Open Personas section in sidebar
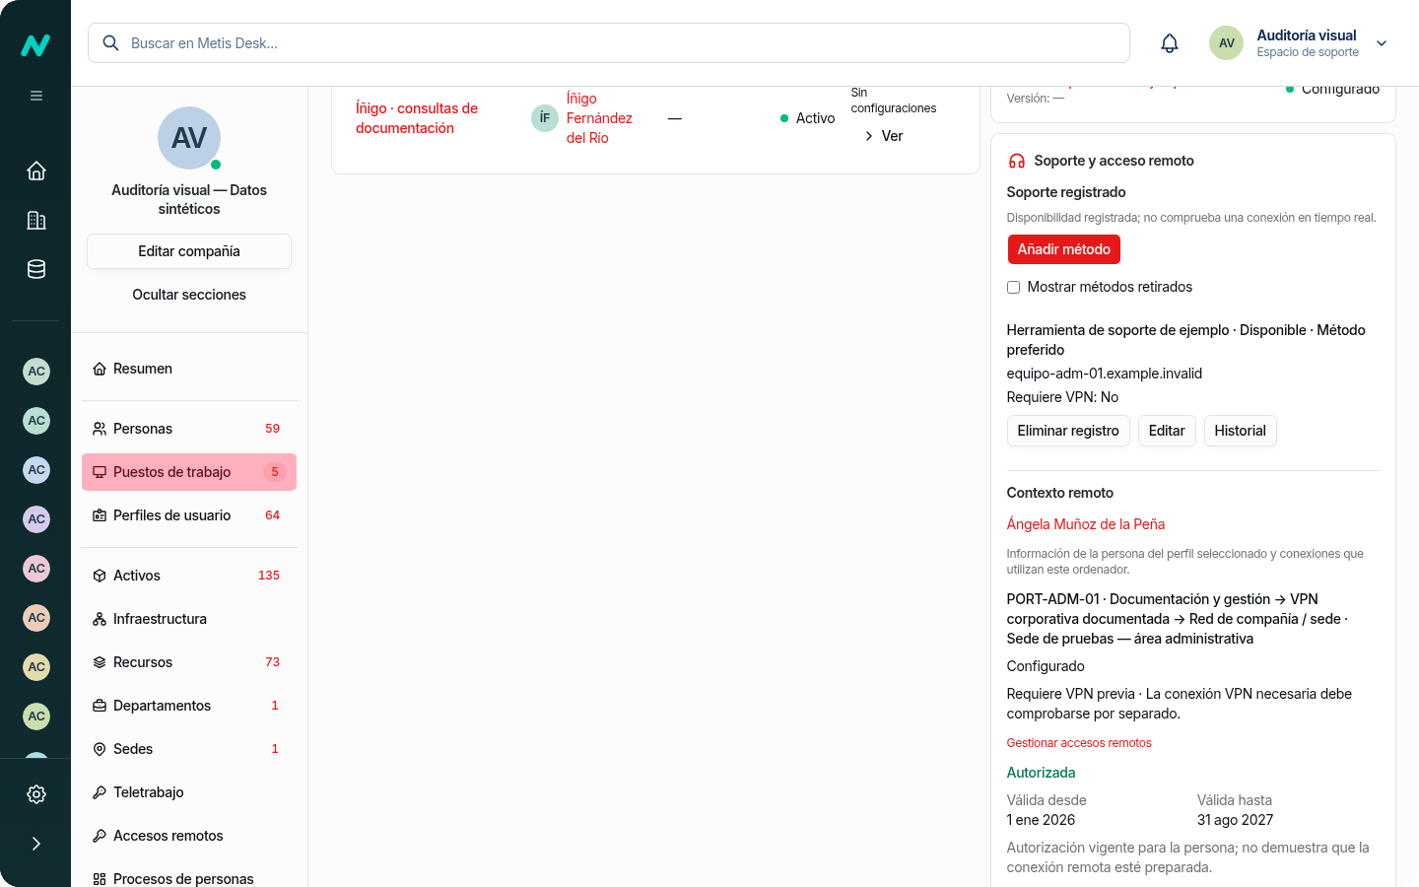The image size is (1419, 887). 189,429
